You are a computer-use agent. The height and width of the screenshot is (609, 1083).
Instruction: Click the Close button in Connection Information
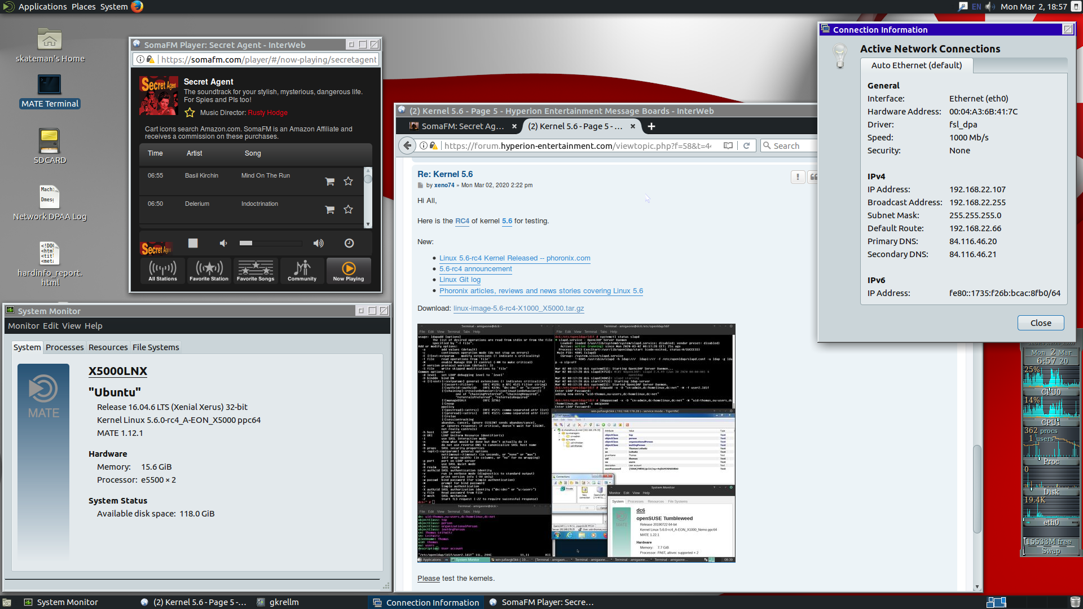1041,323
